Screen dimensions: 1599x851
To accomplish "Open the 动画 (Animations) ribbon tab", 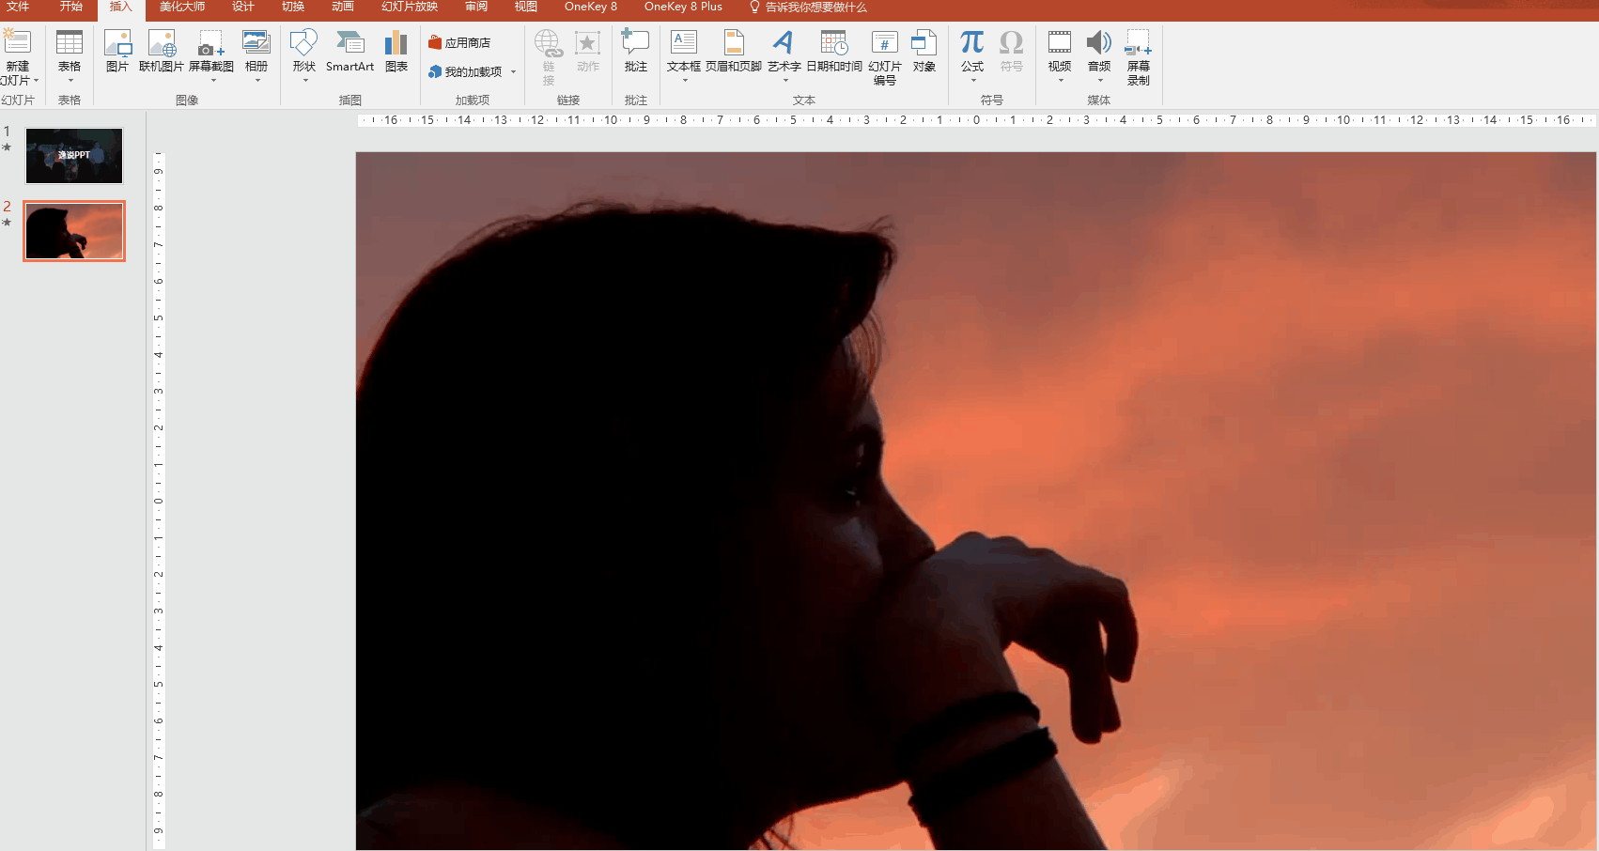I will (x=343, y=7).
